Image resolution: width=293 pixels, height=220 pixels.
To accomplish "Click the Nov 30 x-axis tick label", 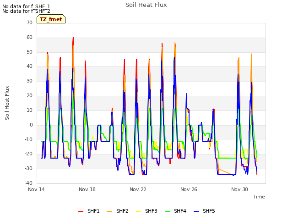I will click(x=239, y=189).
